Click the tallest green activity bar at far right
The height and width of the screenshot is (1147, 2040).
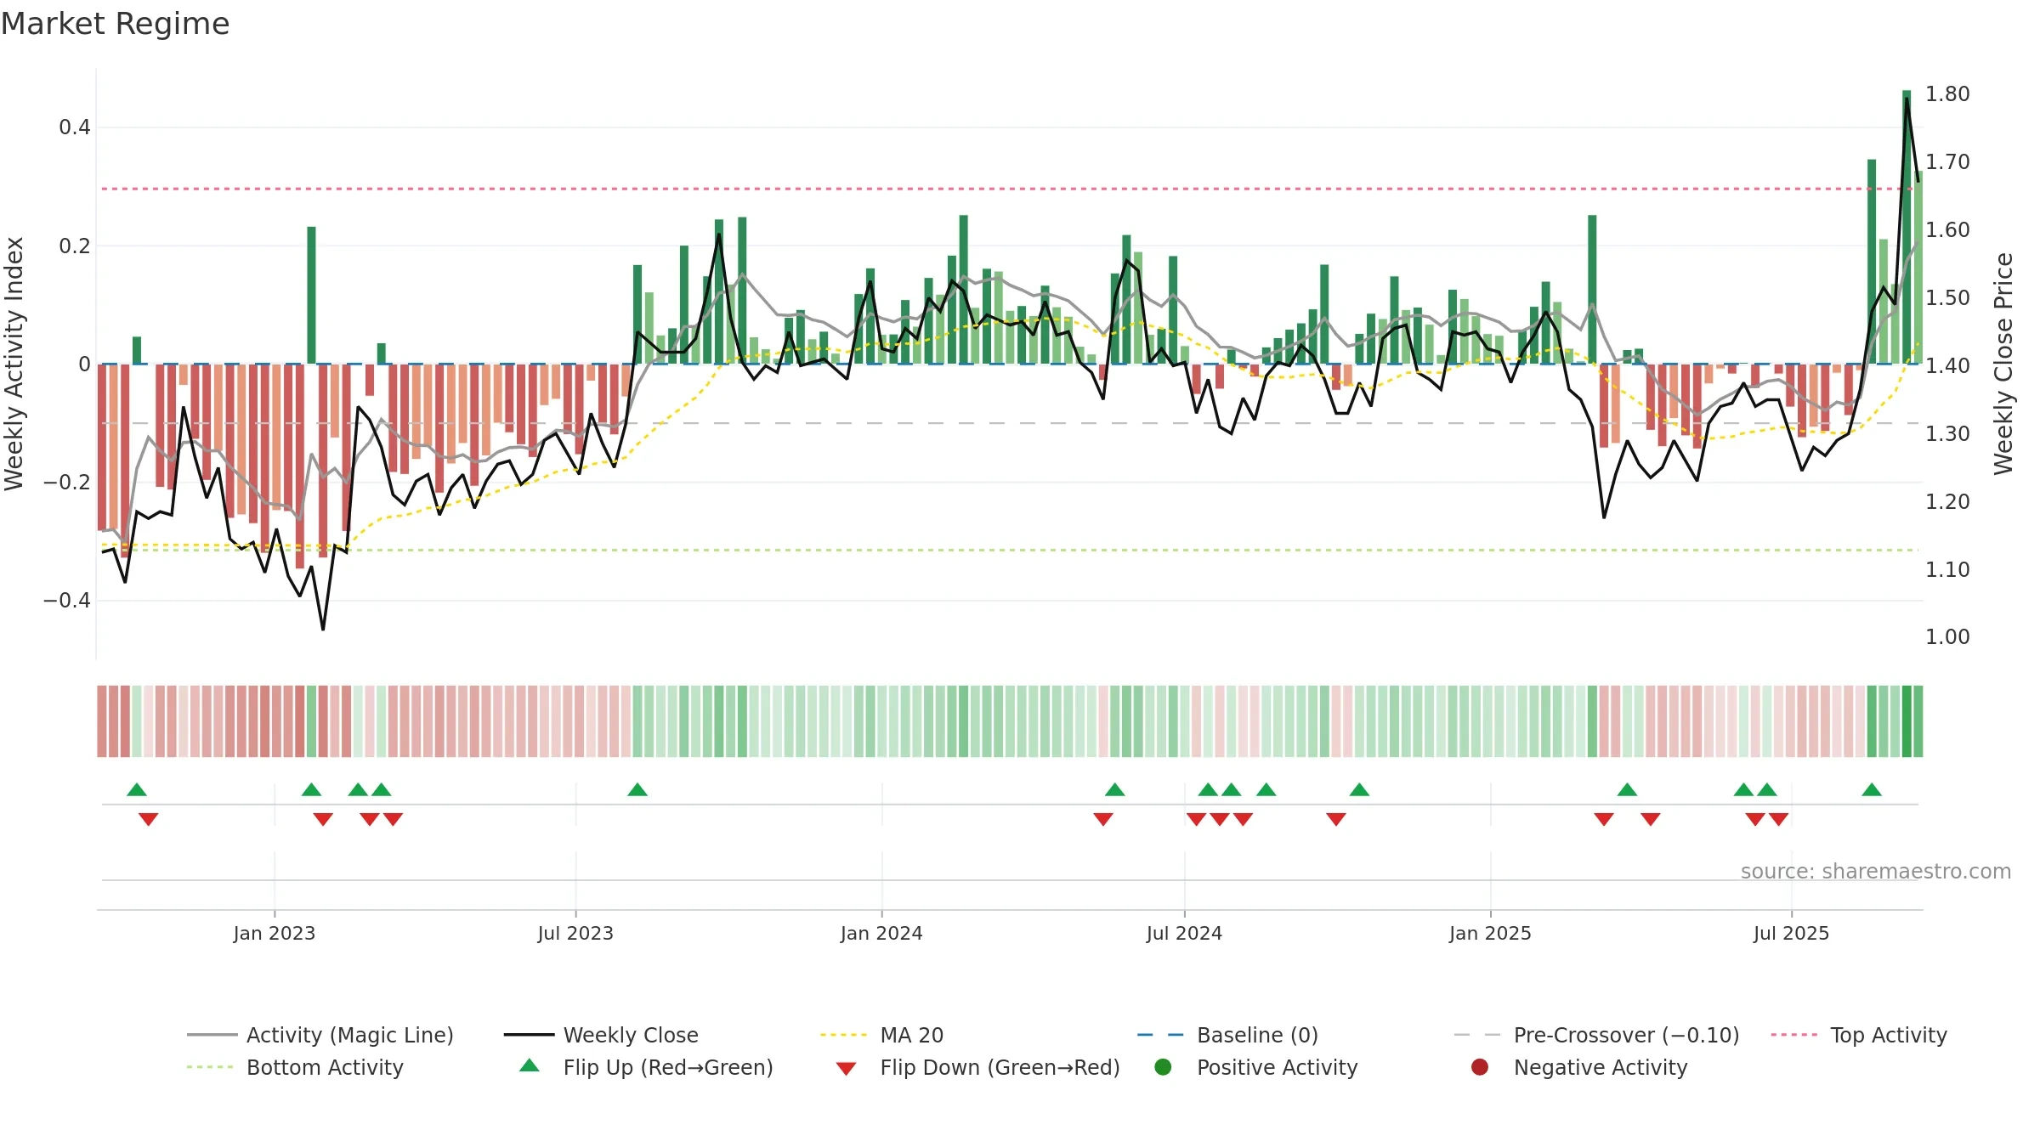pyautogui.click(x=1907, y=227)
